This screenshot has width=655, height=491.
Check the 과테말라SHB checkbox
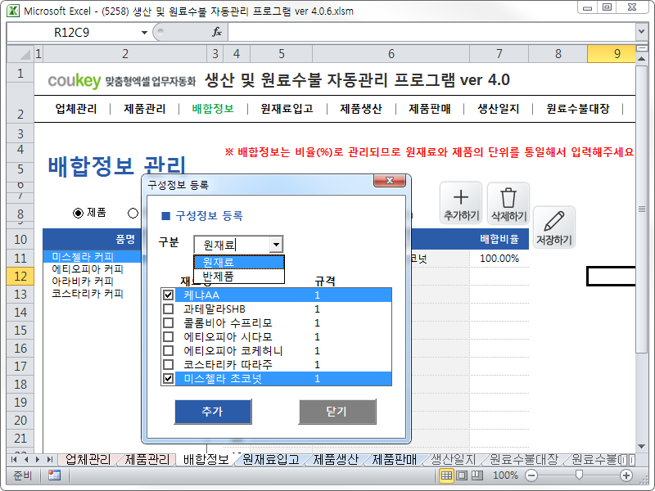coord(169,309)
